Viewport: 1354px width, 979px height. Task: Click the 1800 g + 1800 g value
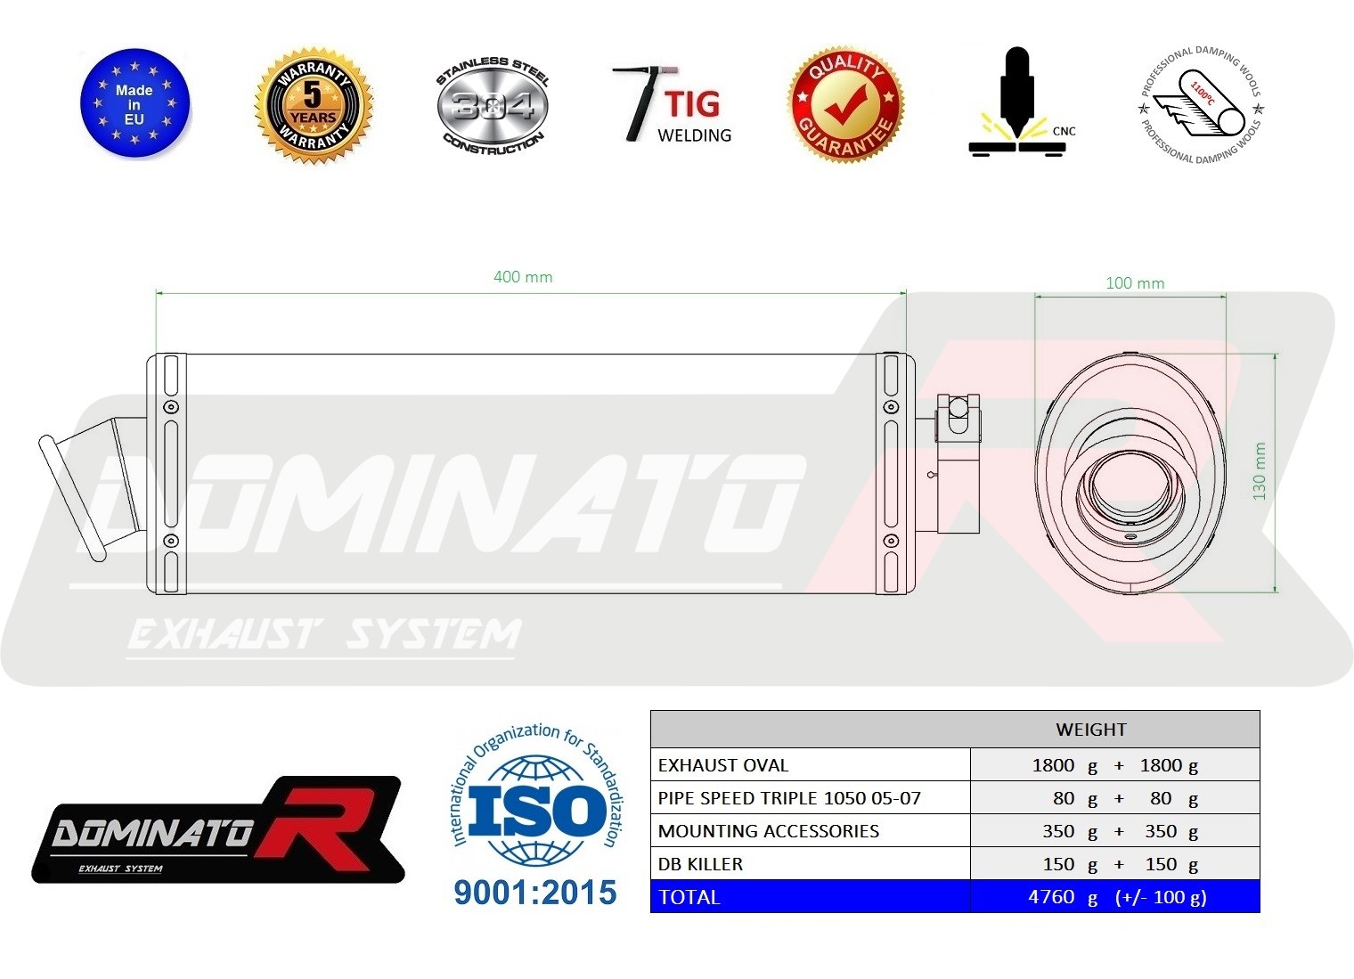click(1115, 765)
